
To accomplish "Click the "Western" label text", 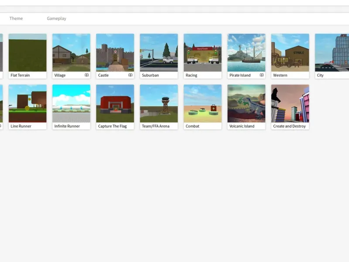I will click(x=280, y=75).
